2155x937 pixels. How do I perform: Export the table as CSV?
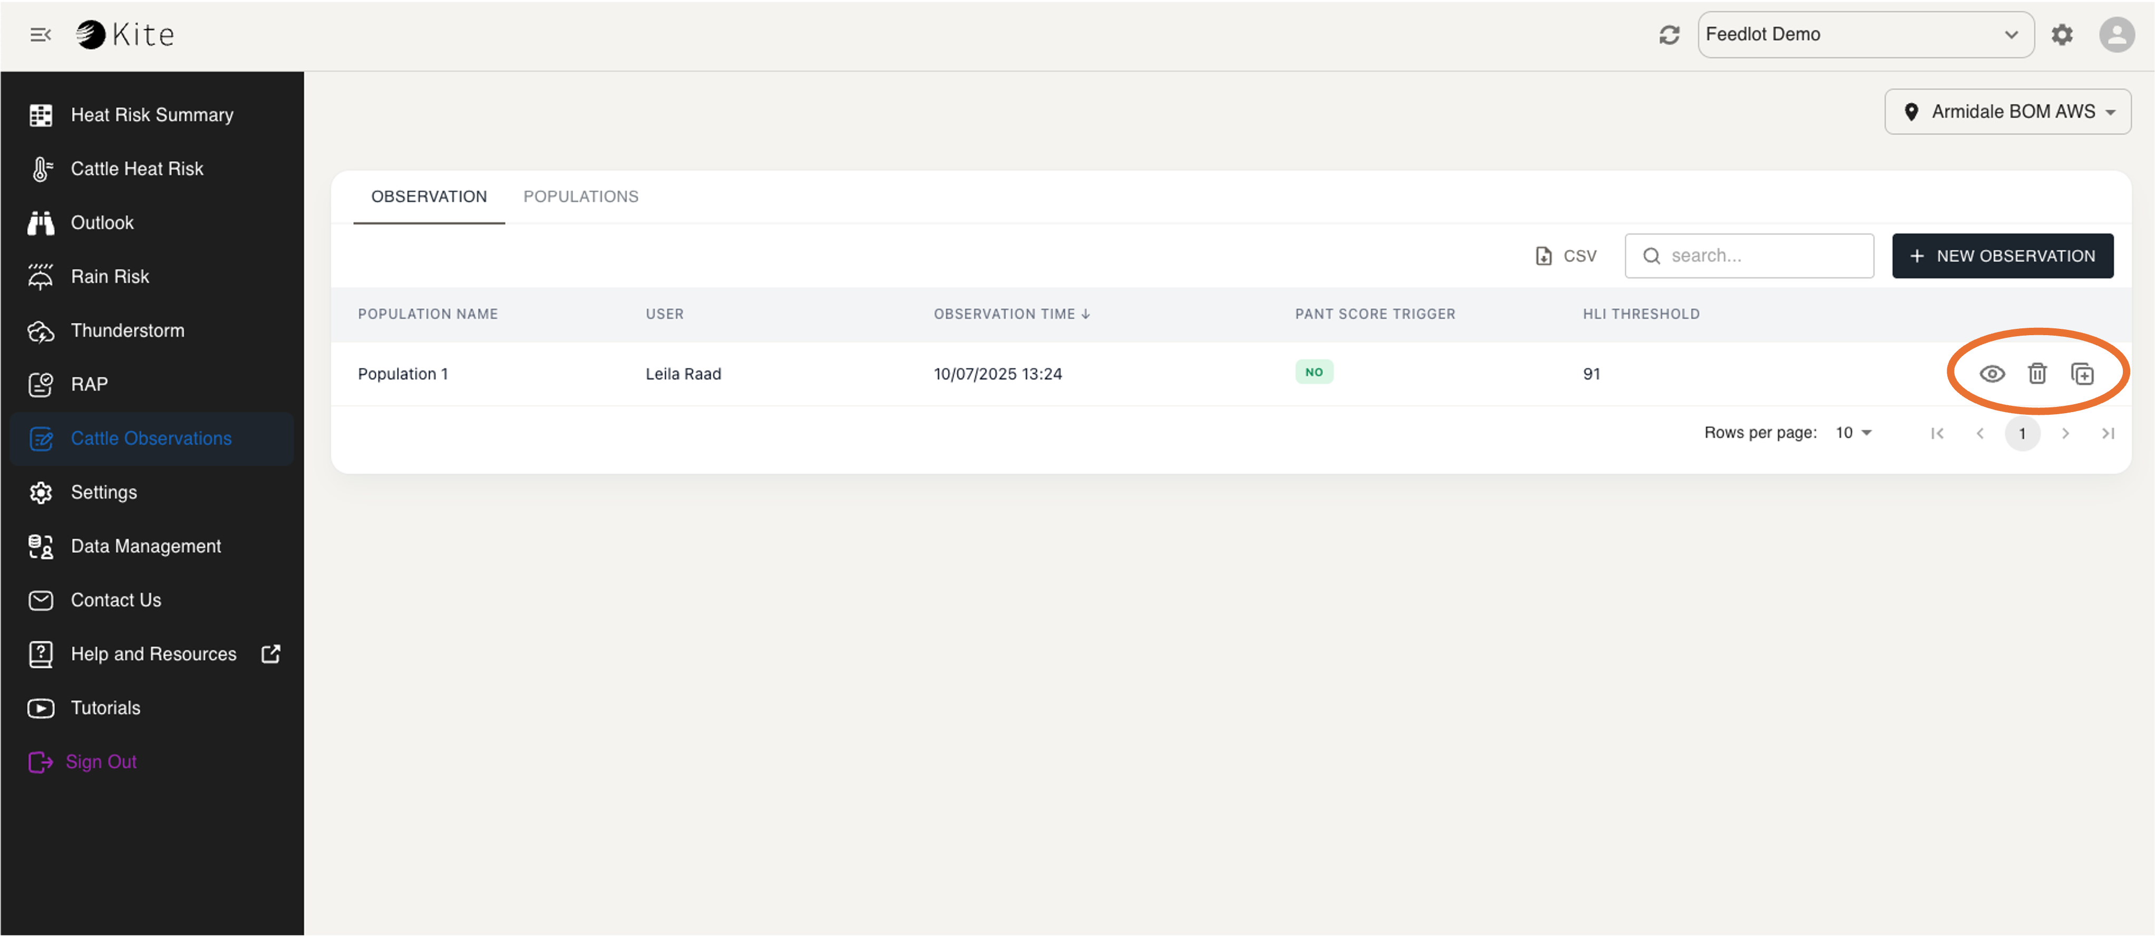click(x=1565, y=256)
